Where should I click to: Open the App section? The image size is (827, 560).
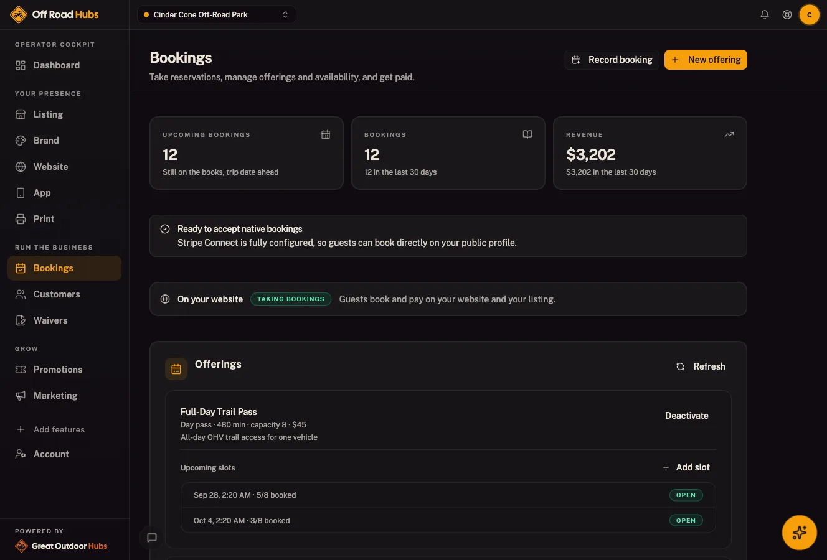pyautogui.click(x=64, y=193)
